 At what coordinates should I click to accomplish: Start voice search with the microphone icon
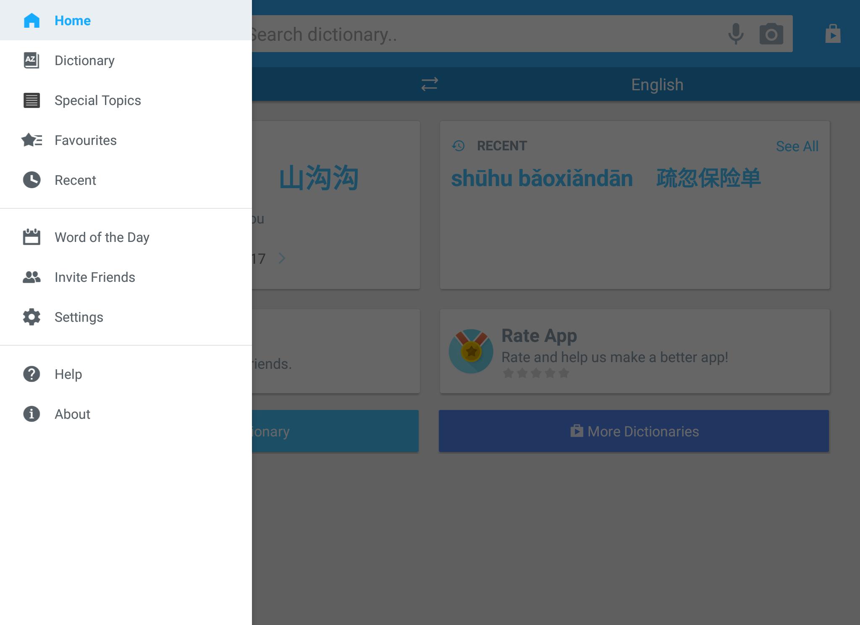[735, 34]
